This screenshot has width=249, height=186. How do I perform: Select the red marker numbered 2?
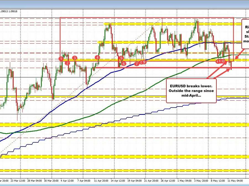pos(67,63)
